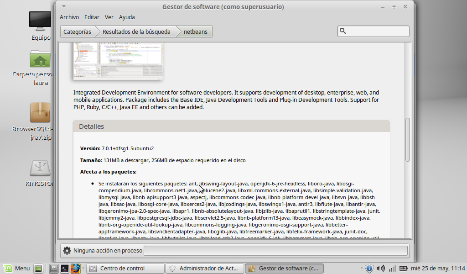
Task: Open the window menu arrow in title bar
Action: (x=64, y=6)
